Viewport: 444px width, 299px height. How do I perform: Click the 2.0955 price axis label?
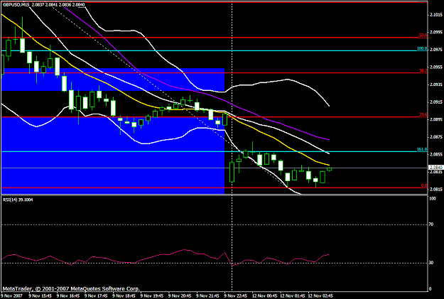click(x=436, y=67)
